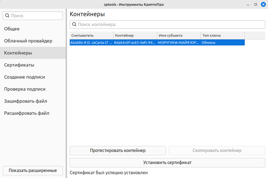This screenshot has height=178, width=268.
Task: Sort by the Контейнер column header
Action: [x=135, y=35]
